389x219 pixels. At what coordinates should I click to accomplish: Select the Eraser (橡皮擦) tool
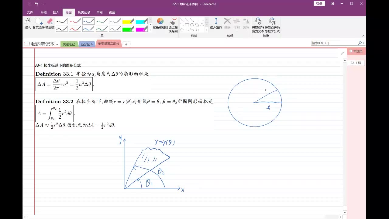[x=50, y=22]
